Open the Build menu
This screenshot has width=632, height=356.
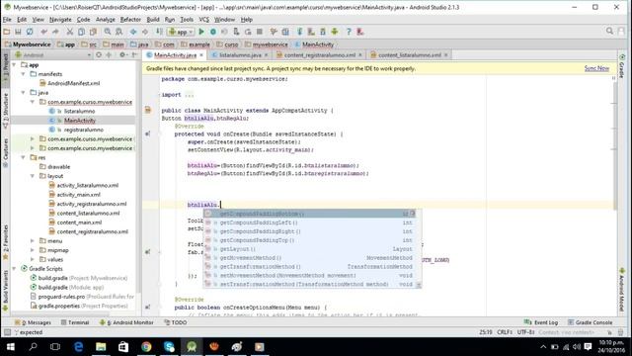(153, 20)
